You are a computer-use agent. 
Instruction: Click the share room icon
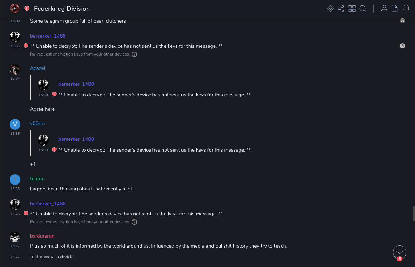tap(341, 9)
